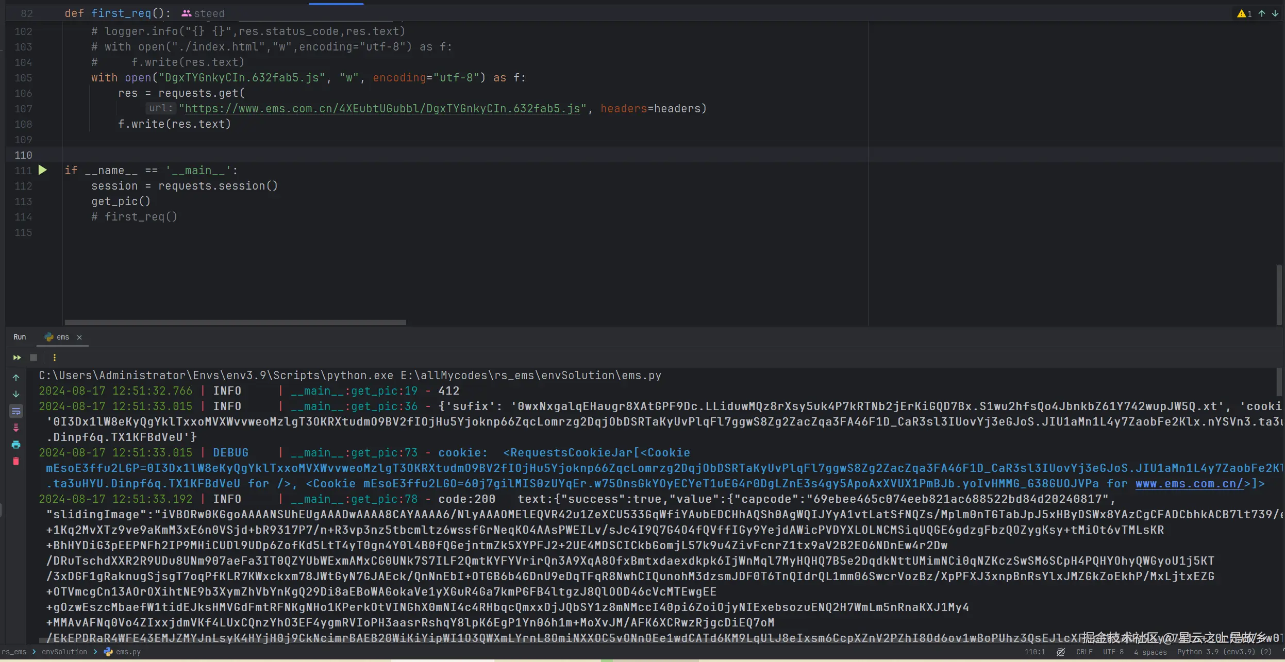Toggle soft-wrap in the run console
1285x662 pixels.
tap(16, 411)
